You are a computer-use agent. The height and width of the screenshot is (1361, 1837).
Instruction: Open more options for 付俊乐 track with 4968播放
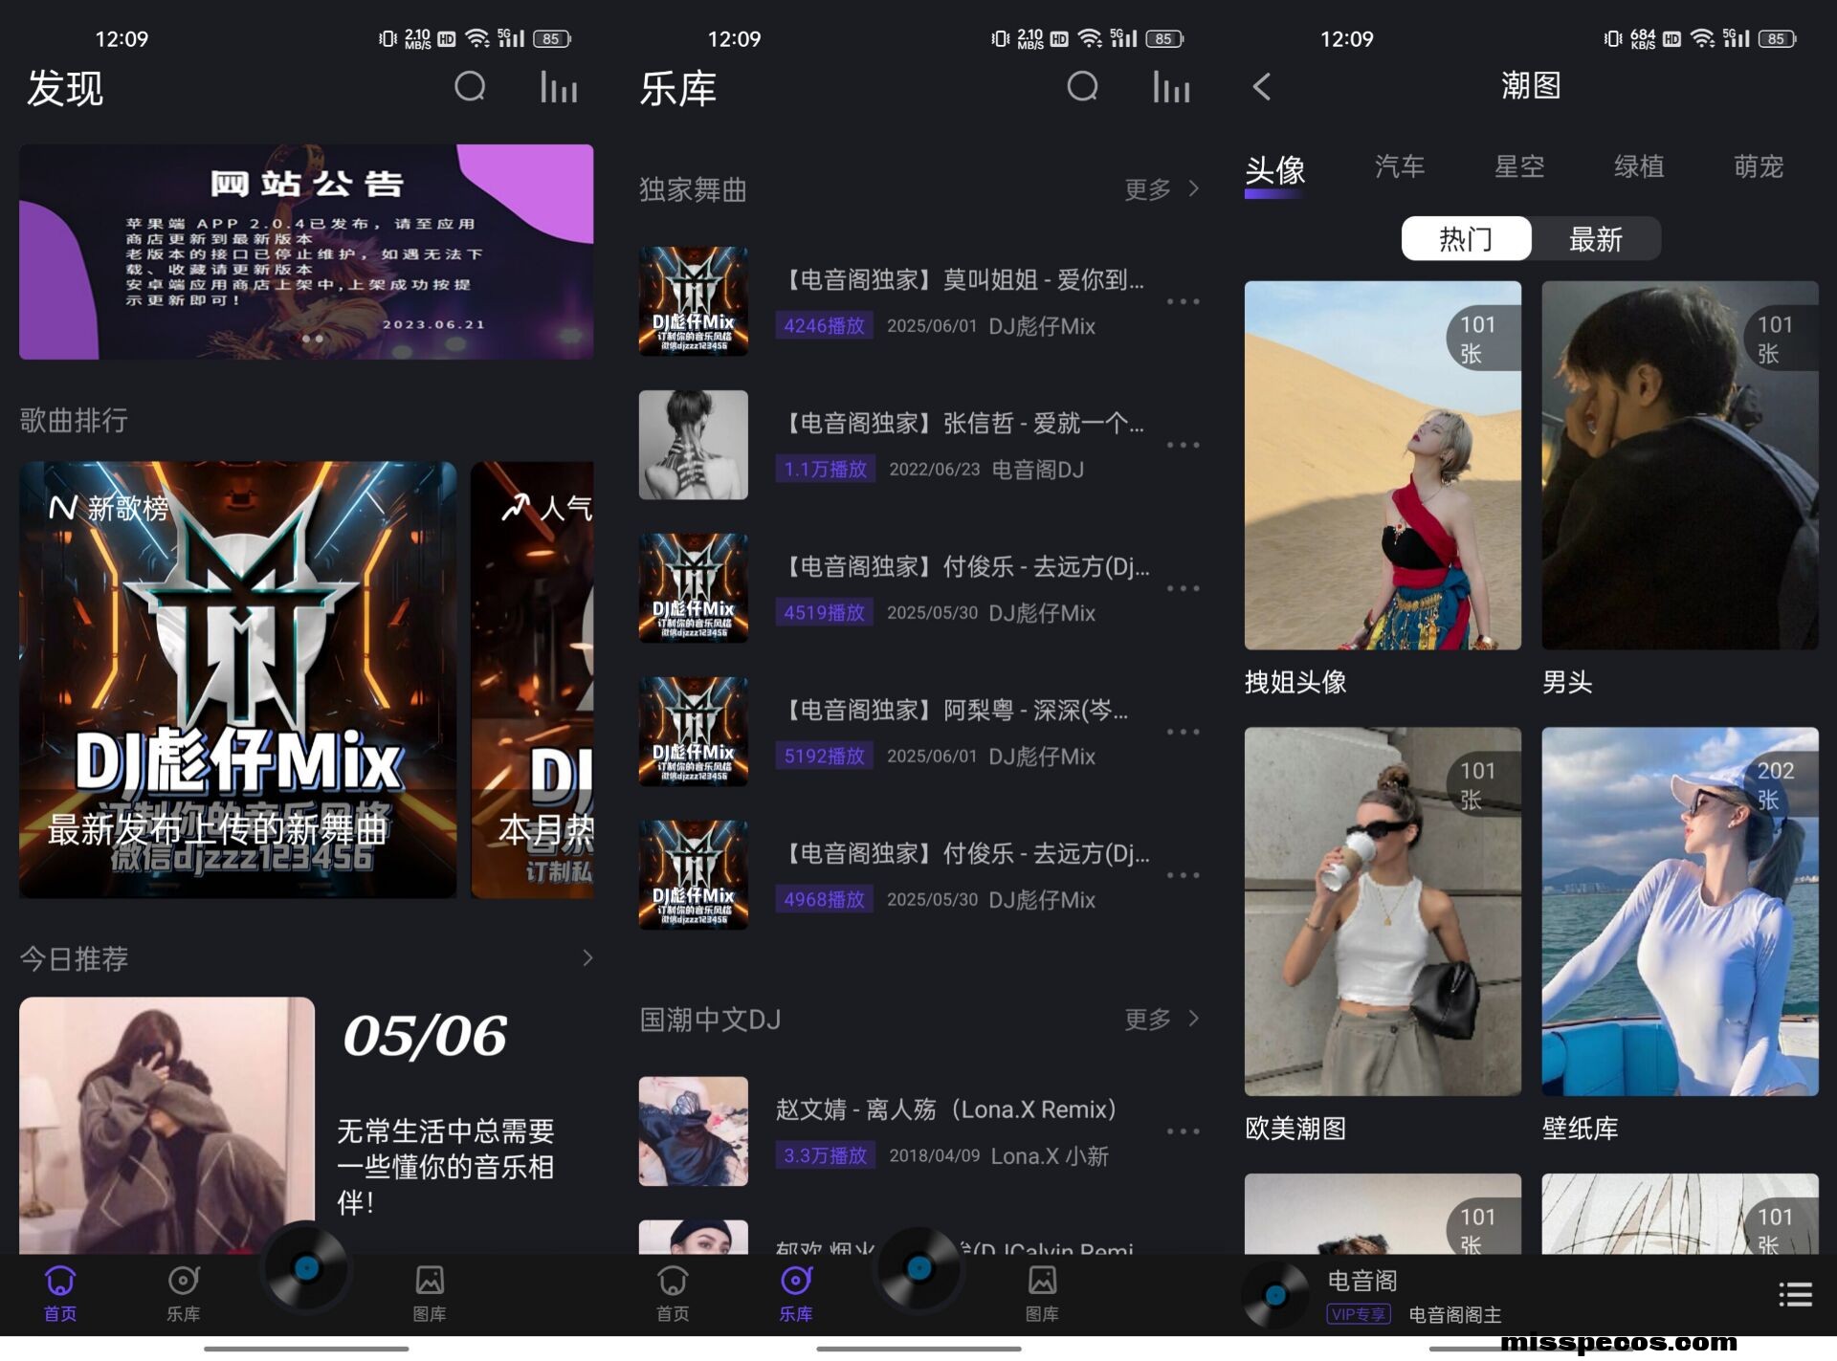coord(1184,875)
